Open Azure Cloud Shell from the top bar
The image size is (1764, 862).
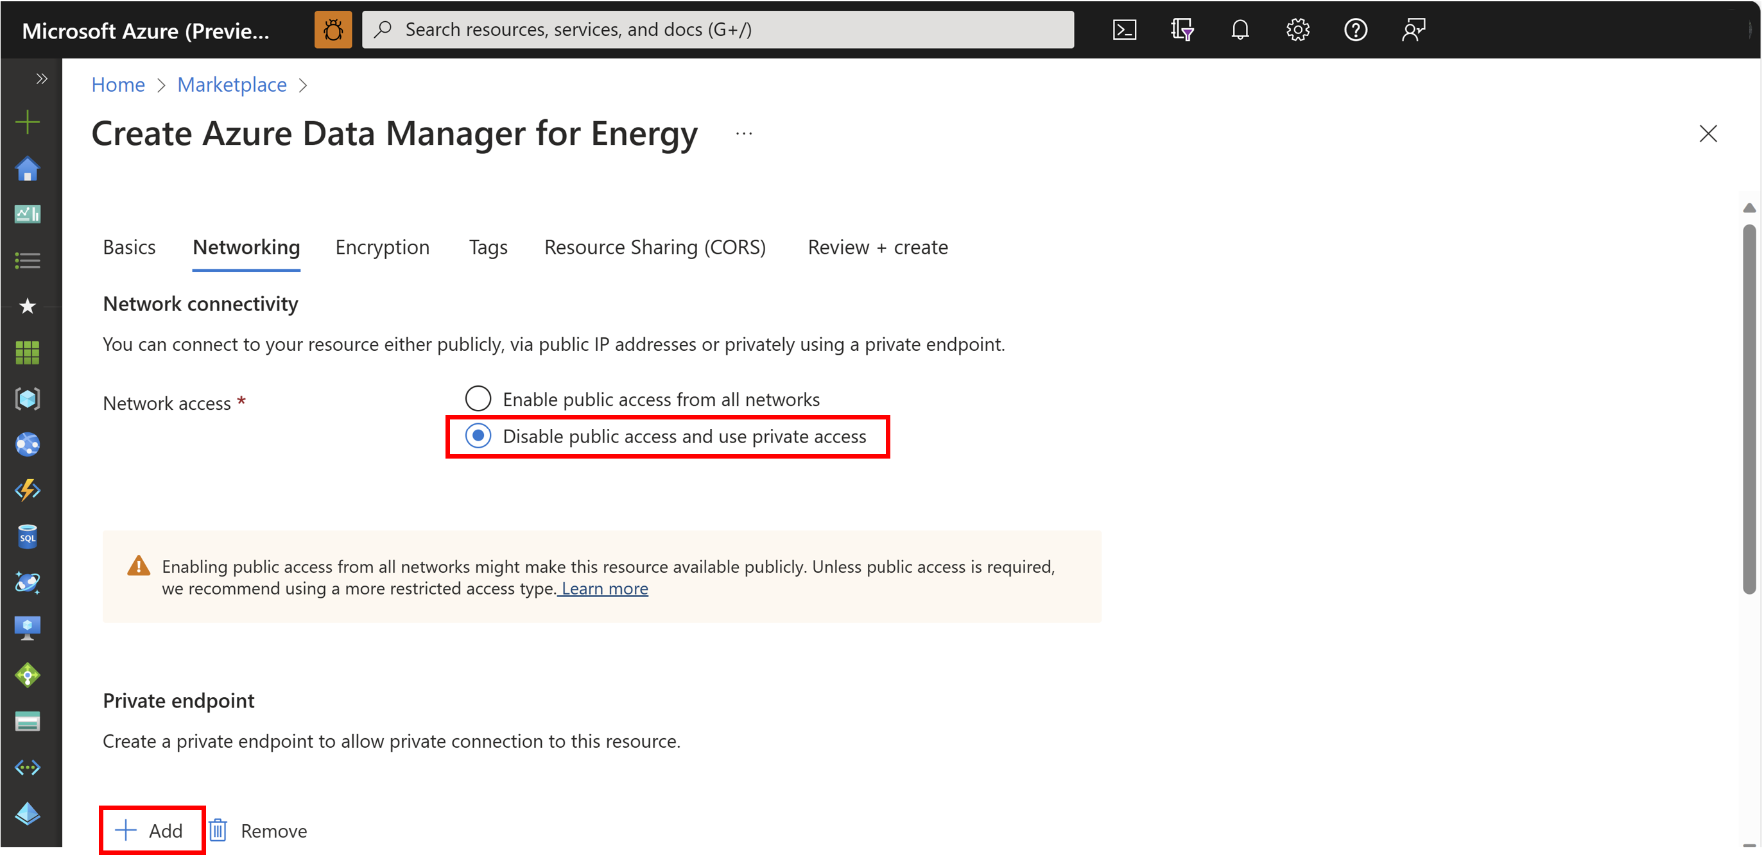coord(1124,30)
